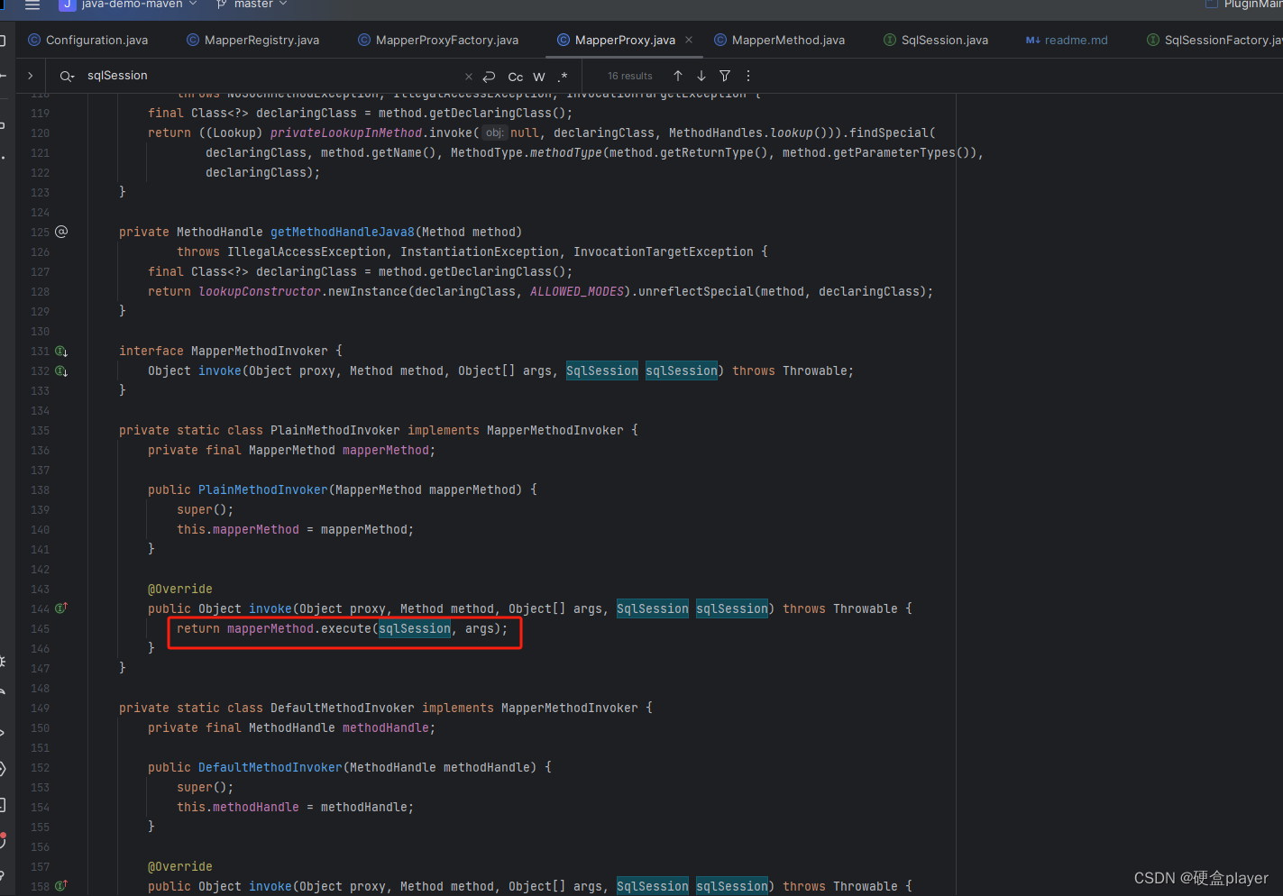1283x896 pixels.
Task: Close the MapperProxy.java tab
Action: (x=689, y=40)
